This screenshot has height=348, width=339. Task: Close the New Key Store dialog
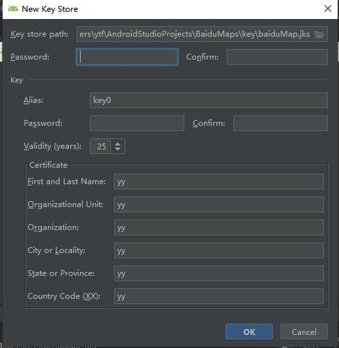[x=327, y=9]
